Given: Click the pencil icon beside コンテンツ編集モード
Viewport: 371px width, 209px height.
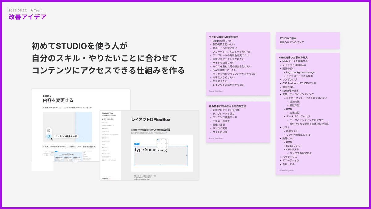Looking at the screenshot, I should click(x=49, y=136).
